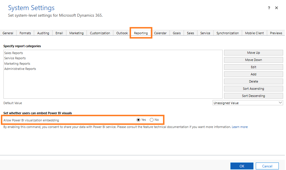Open the Auditing tab
The width and height of the screenshot is (286, 170).
(x=43, y=33)
